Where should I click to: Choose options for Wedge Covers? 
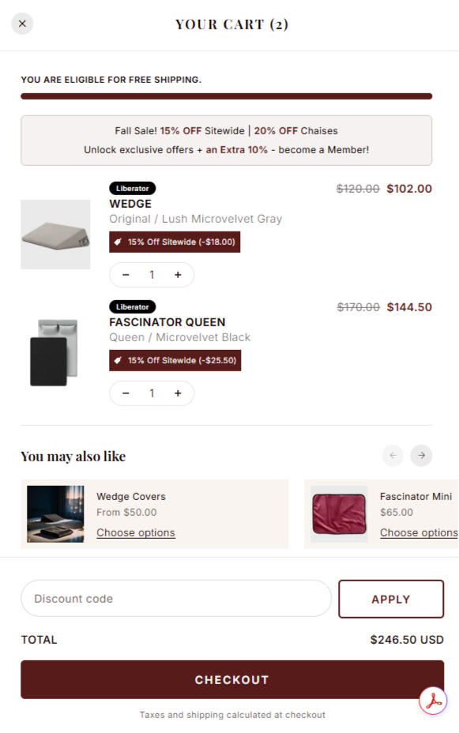[x=136, y=532]
